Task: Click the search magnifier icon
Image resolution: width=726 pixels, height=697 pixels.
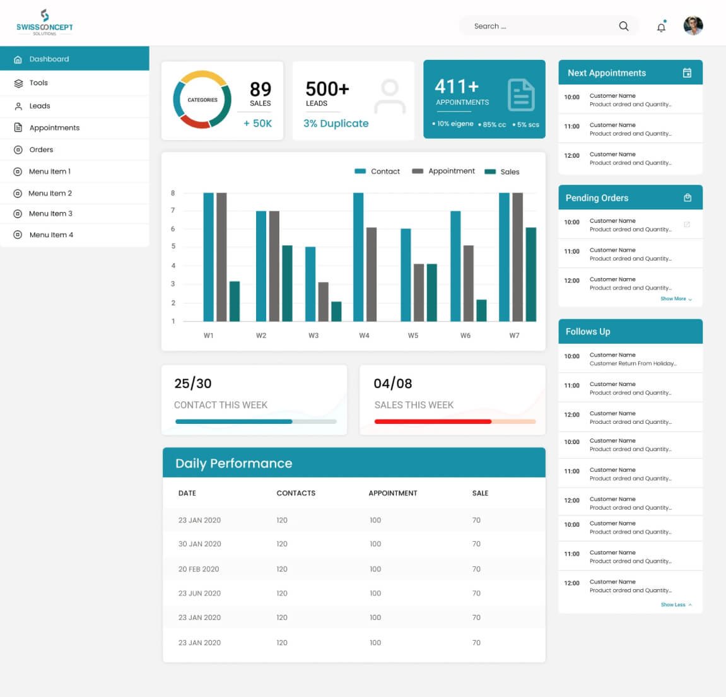Action: pos(623,26)
